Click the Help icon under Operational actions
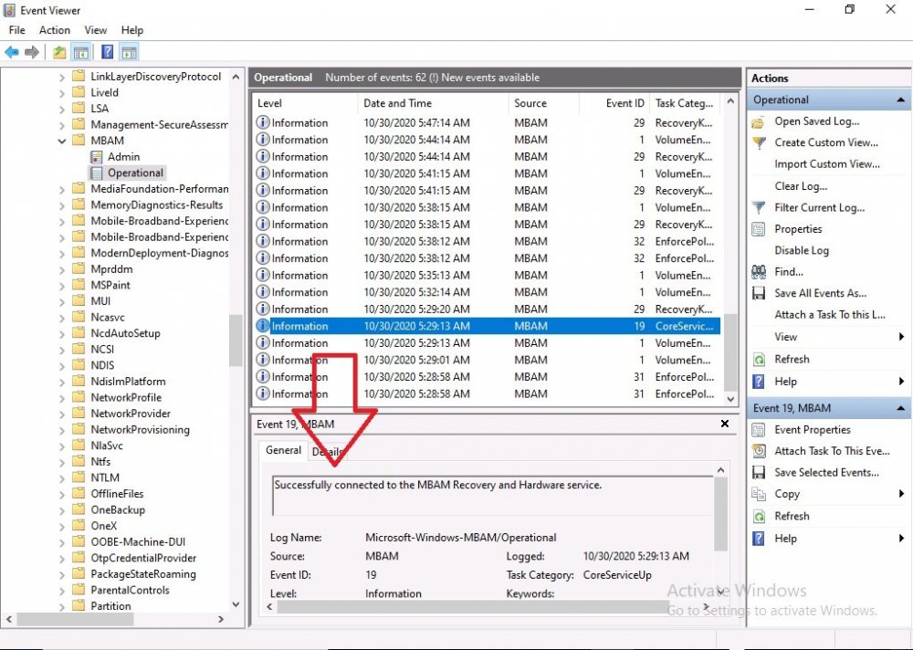The image size is (913, 650). (x=759, y=382)
